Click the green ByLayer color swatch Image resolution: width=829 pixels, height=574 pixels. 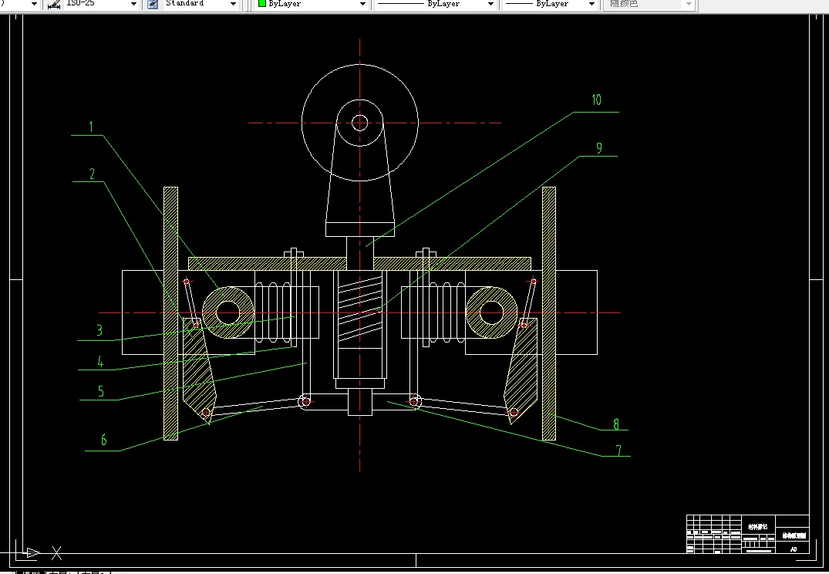click(x=262, y=4)
